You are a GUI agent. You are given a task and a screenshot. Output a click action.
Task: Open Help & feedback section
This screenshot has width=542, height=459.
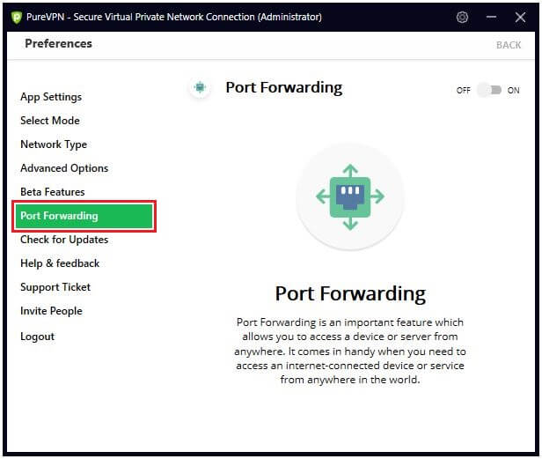(60, 263)
